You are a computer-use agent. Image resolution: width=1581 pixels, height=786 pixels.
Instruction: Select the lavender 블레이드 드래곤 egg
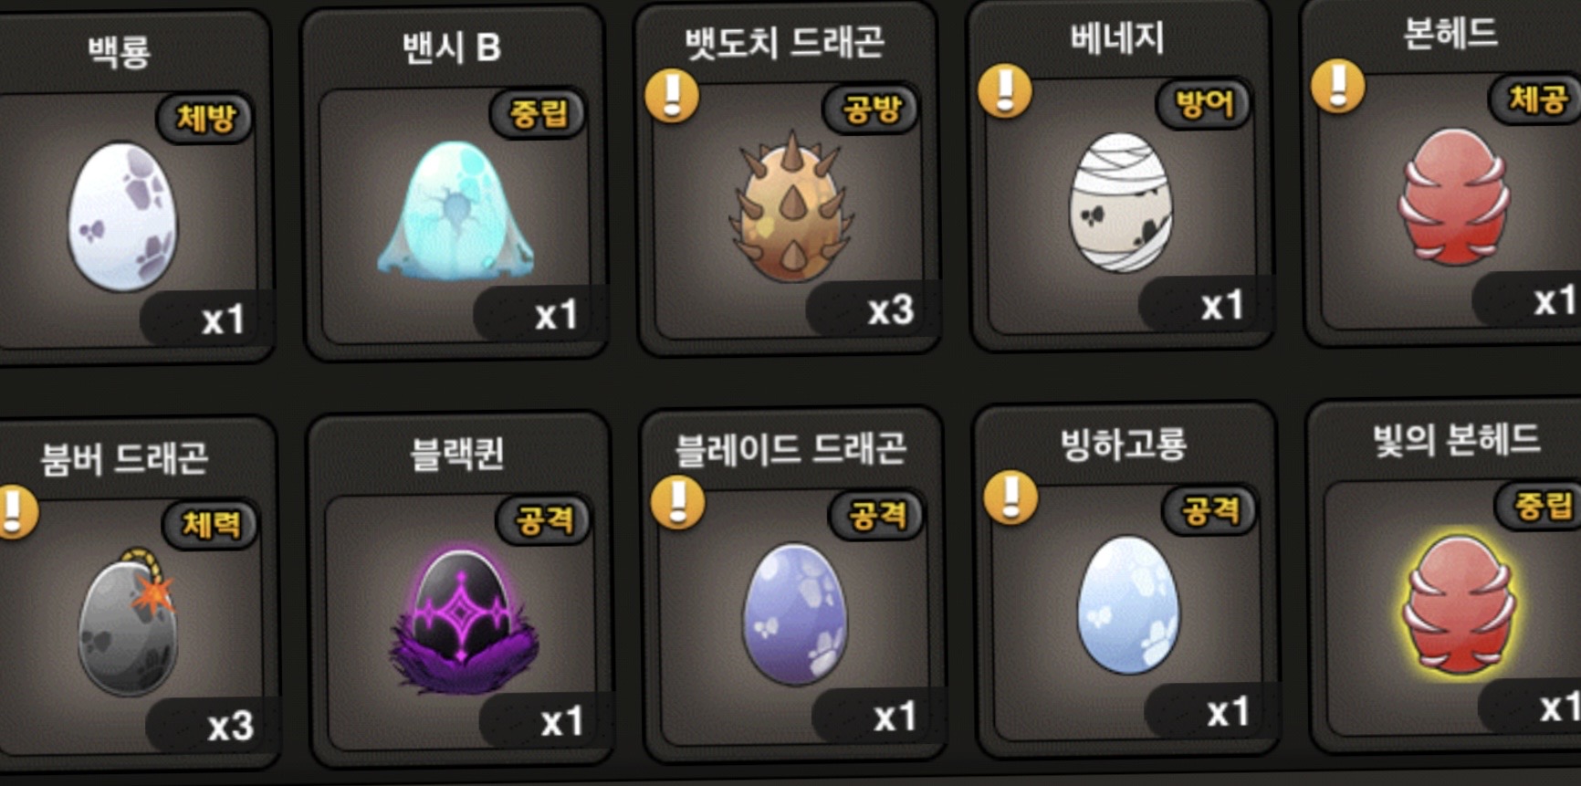[795, 613]
